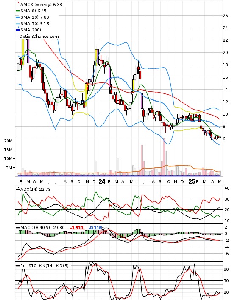Click the green SMA(8) legend swatch
The height and width of the screenshot is (300, 240).
tap(17, 11)
